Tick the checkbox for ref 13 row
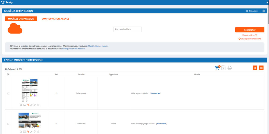Image resolution: width=269 pixels, height=134 pixels. pyautogui.click(x=8, y=93)
